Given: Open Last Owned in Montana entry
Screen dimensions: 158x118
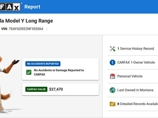Looking at the screenshot, I should 133,90.
